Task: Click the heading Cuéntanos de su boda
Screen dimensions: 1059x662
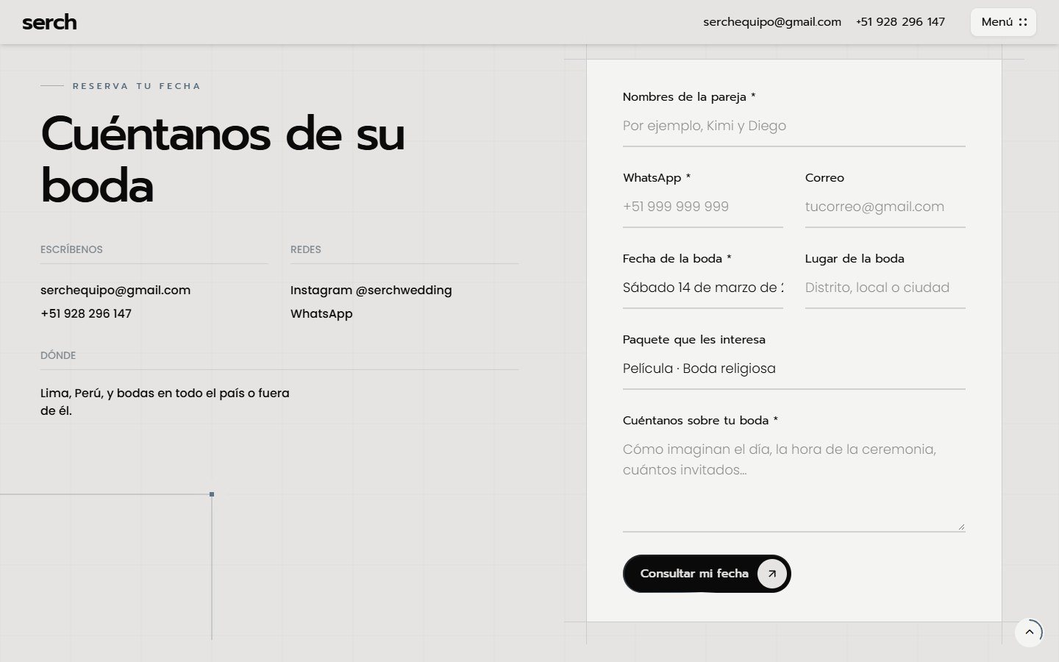Action: pyautogui.click(x=223, y=160)
